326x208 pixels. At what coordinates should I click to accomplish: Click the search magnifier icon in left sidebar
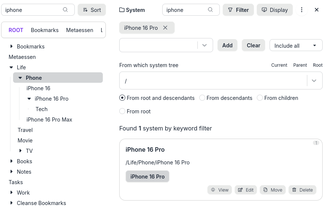point(65,10)
